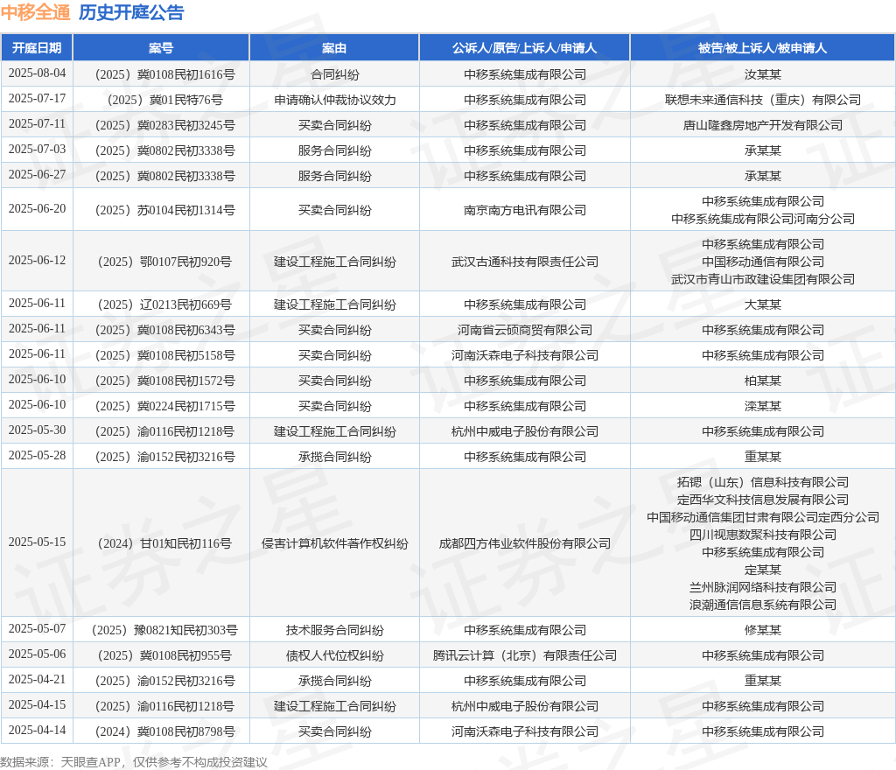Click defendant 柏某某
This screenshot has height=770, width=896.
click(762, 381)
